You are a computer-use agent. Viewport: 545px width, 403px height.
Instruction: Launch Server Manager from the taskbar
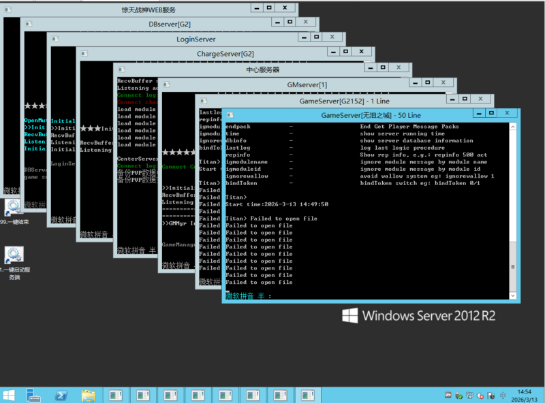tap(34, 395)
